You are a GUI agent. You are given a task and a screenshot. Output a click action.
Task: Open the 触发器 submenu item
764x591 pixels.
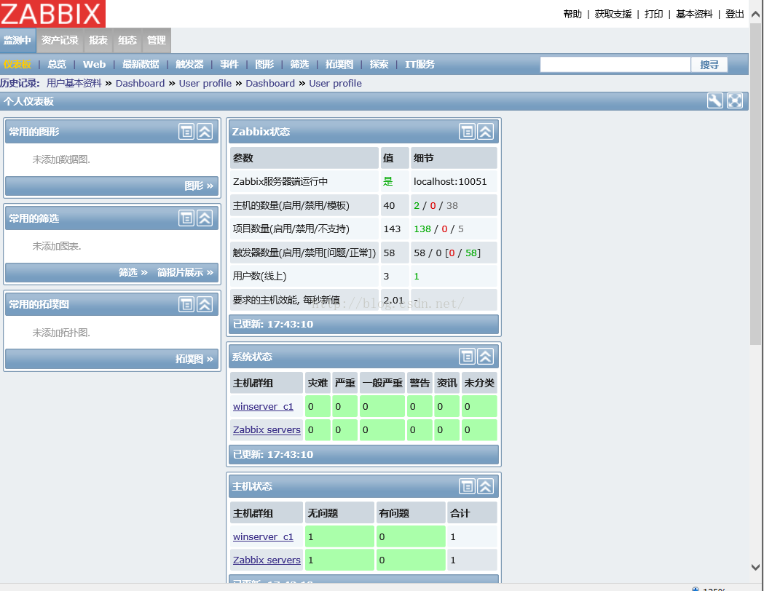[189, 64]
